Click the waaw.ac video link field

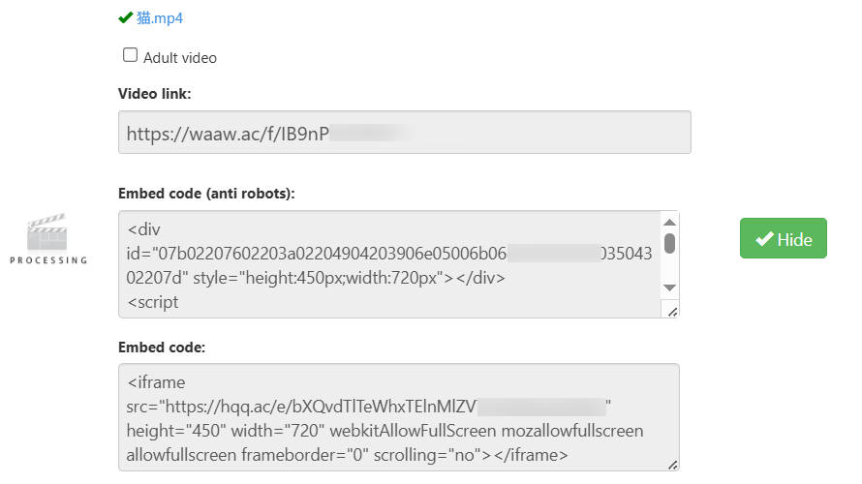[404, 133]
